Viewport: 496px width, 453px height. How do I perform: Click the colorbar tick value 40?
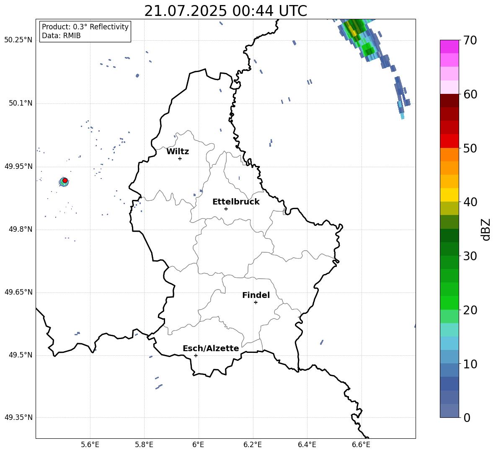tap(470, 202)
